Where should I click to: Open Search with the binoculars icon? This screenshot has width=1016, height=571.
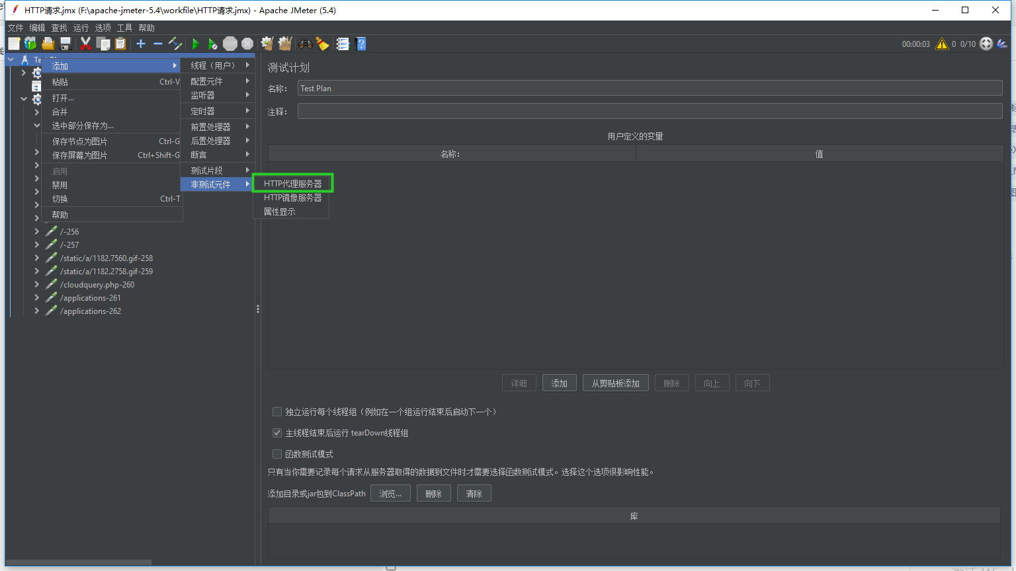click(305, 44)
